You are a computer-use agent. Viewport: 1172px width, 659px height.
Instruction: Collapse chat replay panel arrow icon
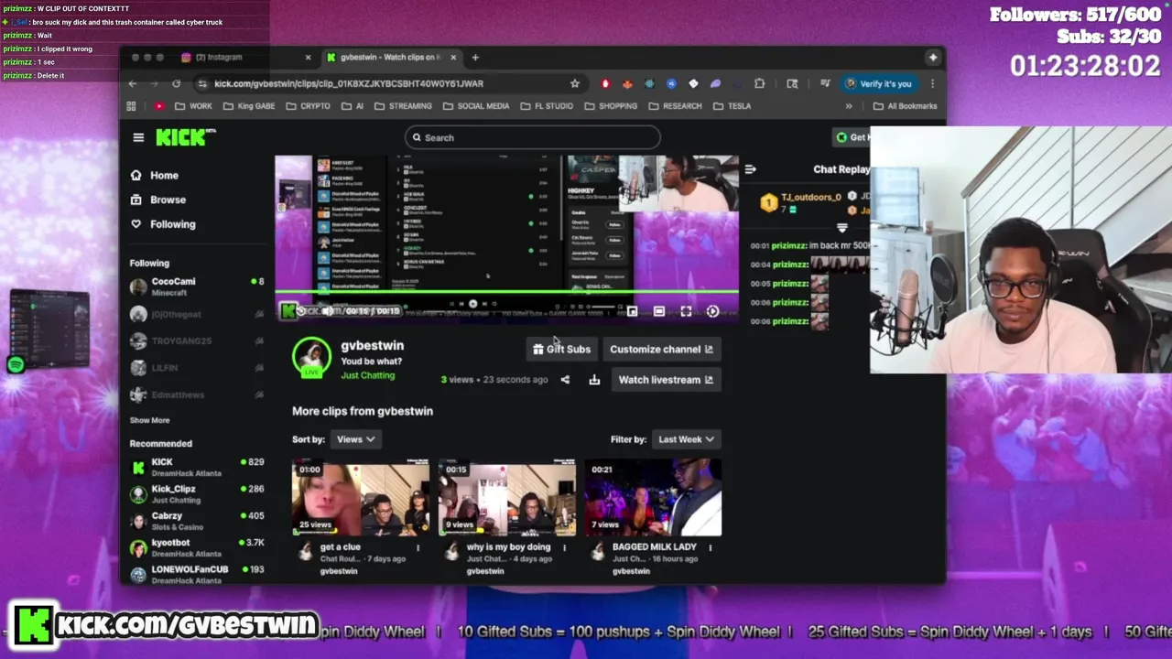tap(750, 169)
